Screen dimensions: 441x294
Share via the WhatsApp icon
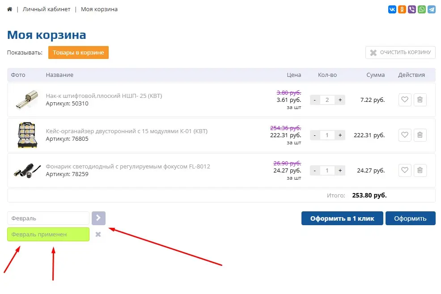422,9
